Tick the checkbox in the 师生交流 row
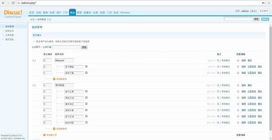This screenshot has width=272, height=140. 238,98
